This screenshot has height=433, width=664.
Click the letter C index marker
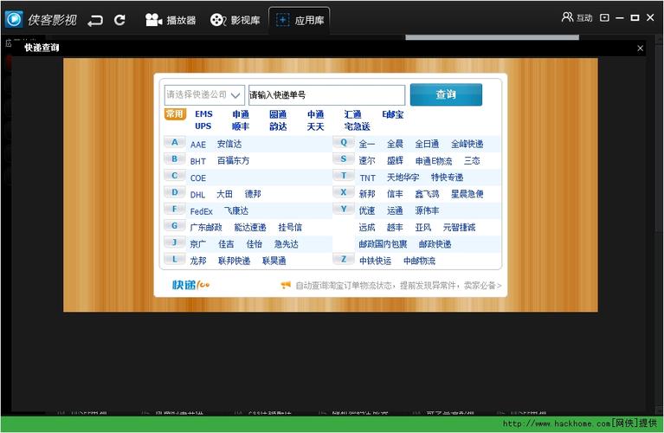[175, 176]
